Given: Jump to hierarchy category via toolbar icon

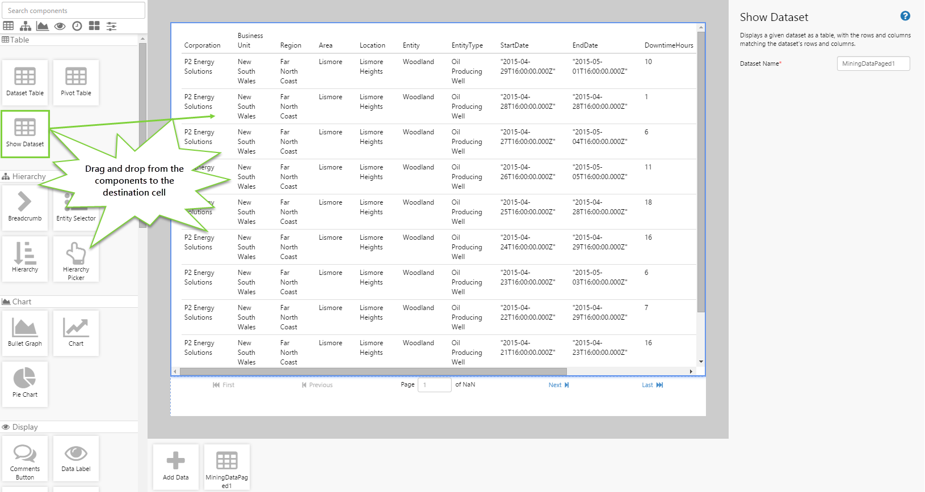Looking at the screenshot, I should click(x=26, y=26).
